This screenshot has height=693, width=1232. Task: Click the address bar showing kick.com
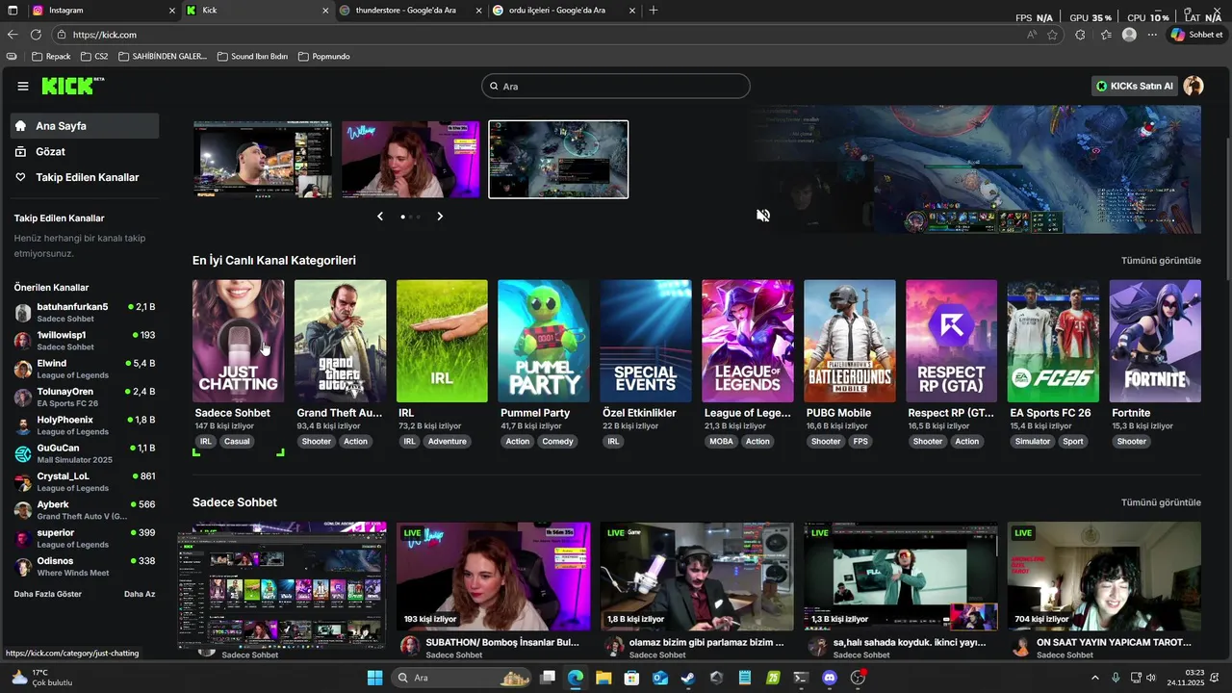[x=539, y=35]
